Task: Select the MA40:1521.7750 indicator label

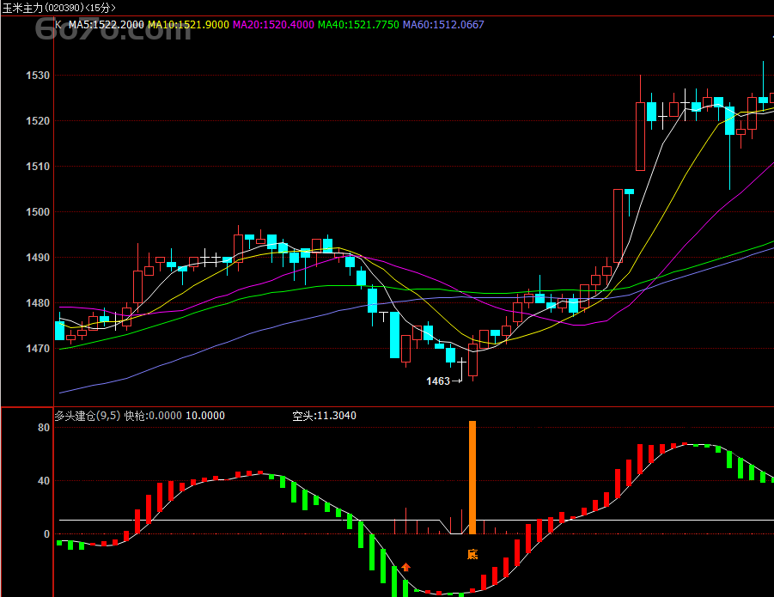Action: (358, 25)
